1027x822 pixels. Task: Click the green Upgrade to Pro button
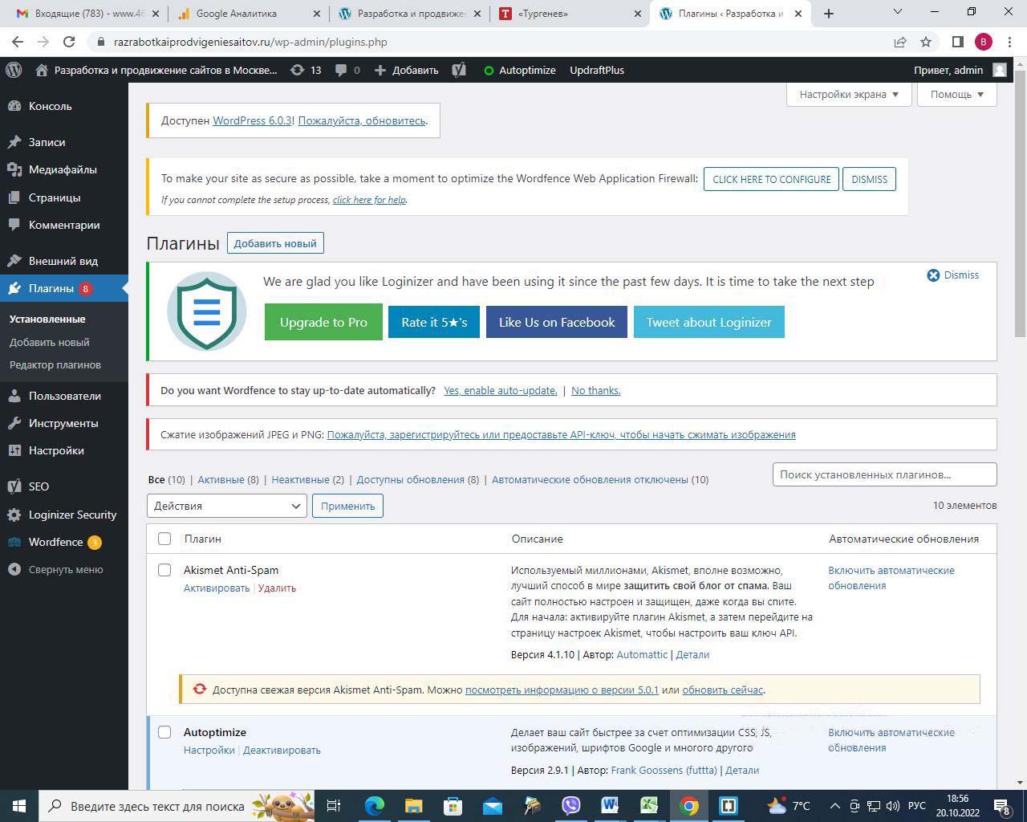pyautogui.click(x=323, y=322)
